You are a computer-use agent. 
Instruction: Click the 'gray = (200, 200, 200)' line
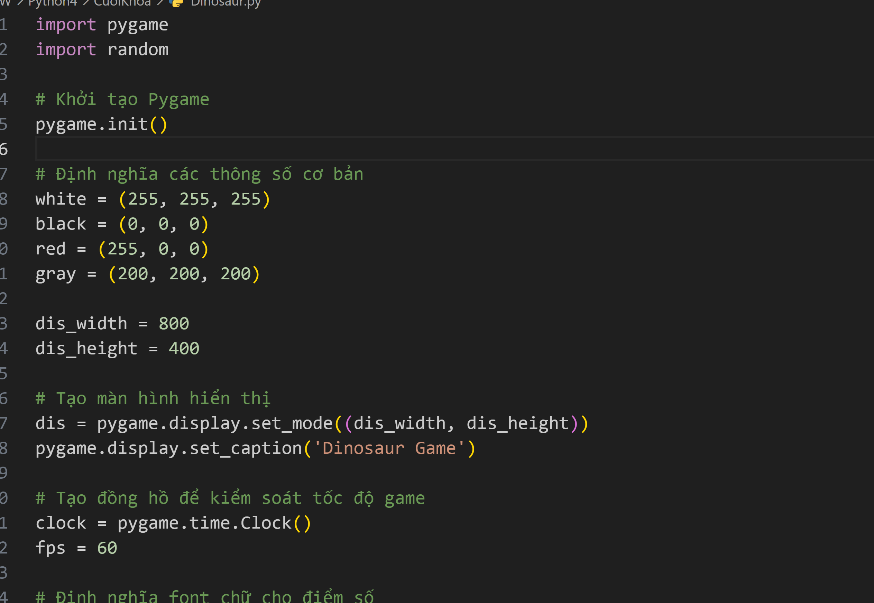148,274
